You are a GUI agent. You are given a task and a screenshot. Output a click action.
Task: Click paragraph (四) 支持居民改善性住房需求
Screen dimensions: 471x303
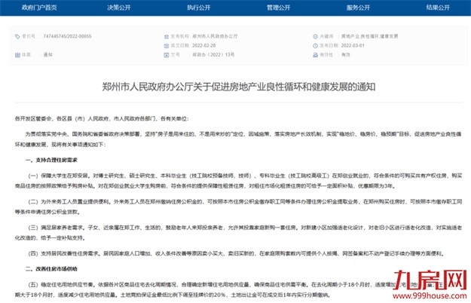236,253
